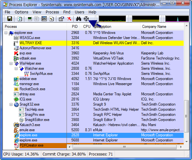Click the MSASCui.exe Defender icon
192x160 pixels.
tap(16, 38)
